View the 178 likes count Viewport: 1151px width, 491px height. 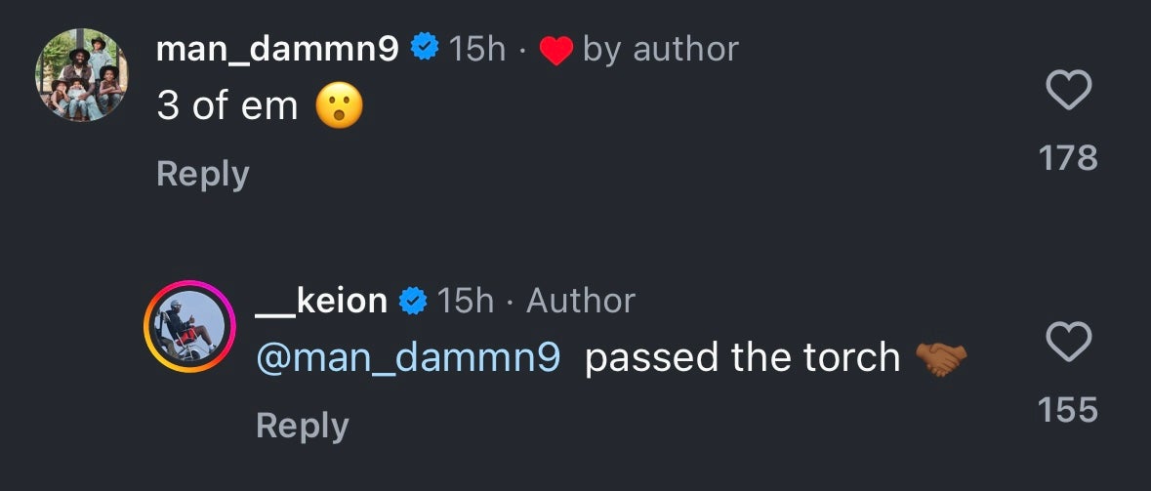(x=1068, y=157)
